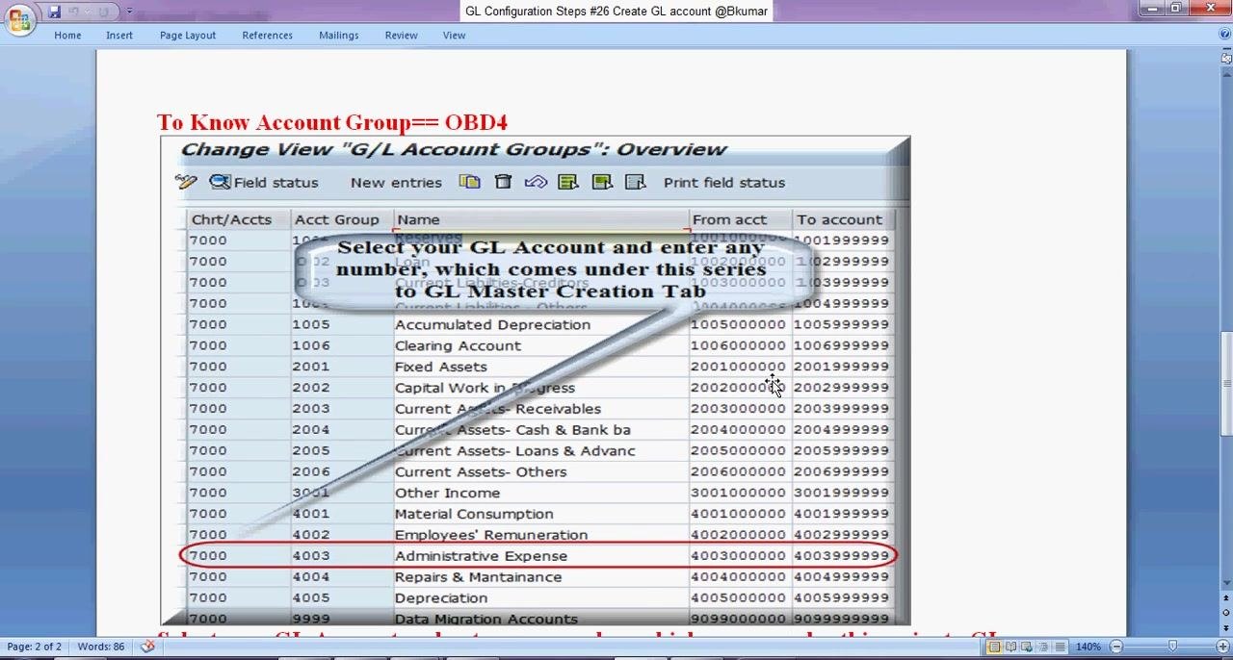Screen dimensions: 1233x660
Task: Click the Select All icon in the embedded toolbar
Action: coord(568,182)
